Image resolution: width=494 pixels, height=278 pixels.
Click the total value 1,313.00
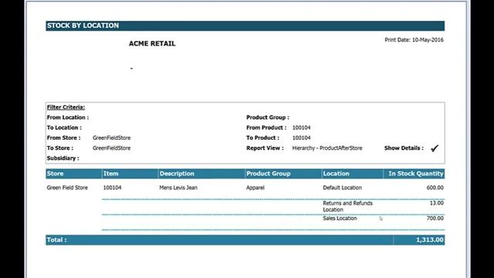point(430,240)
